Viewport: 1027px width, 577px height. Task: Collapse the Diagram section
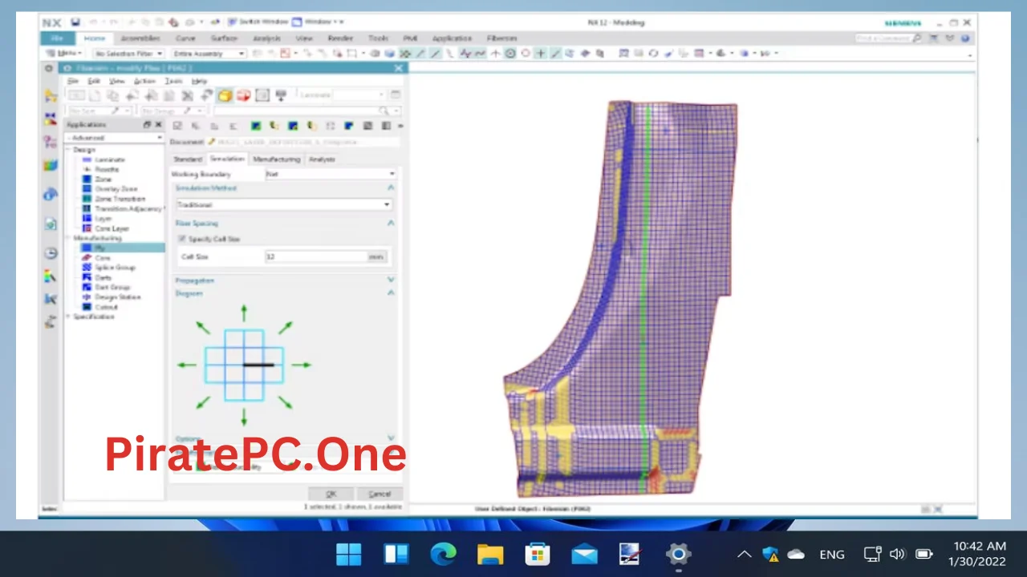click(x=391, y=293)
